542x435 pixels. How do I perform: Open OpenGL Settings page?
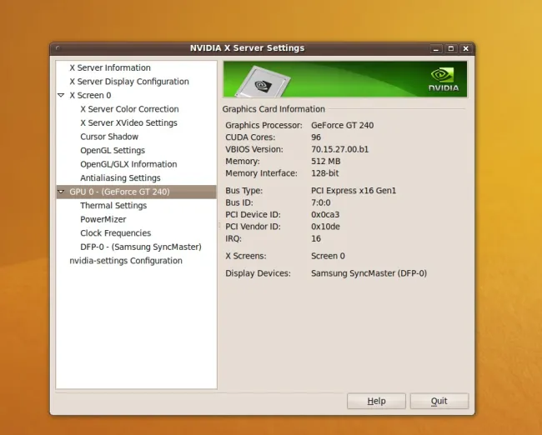(x=113, y=151)
